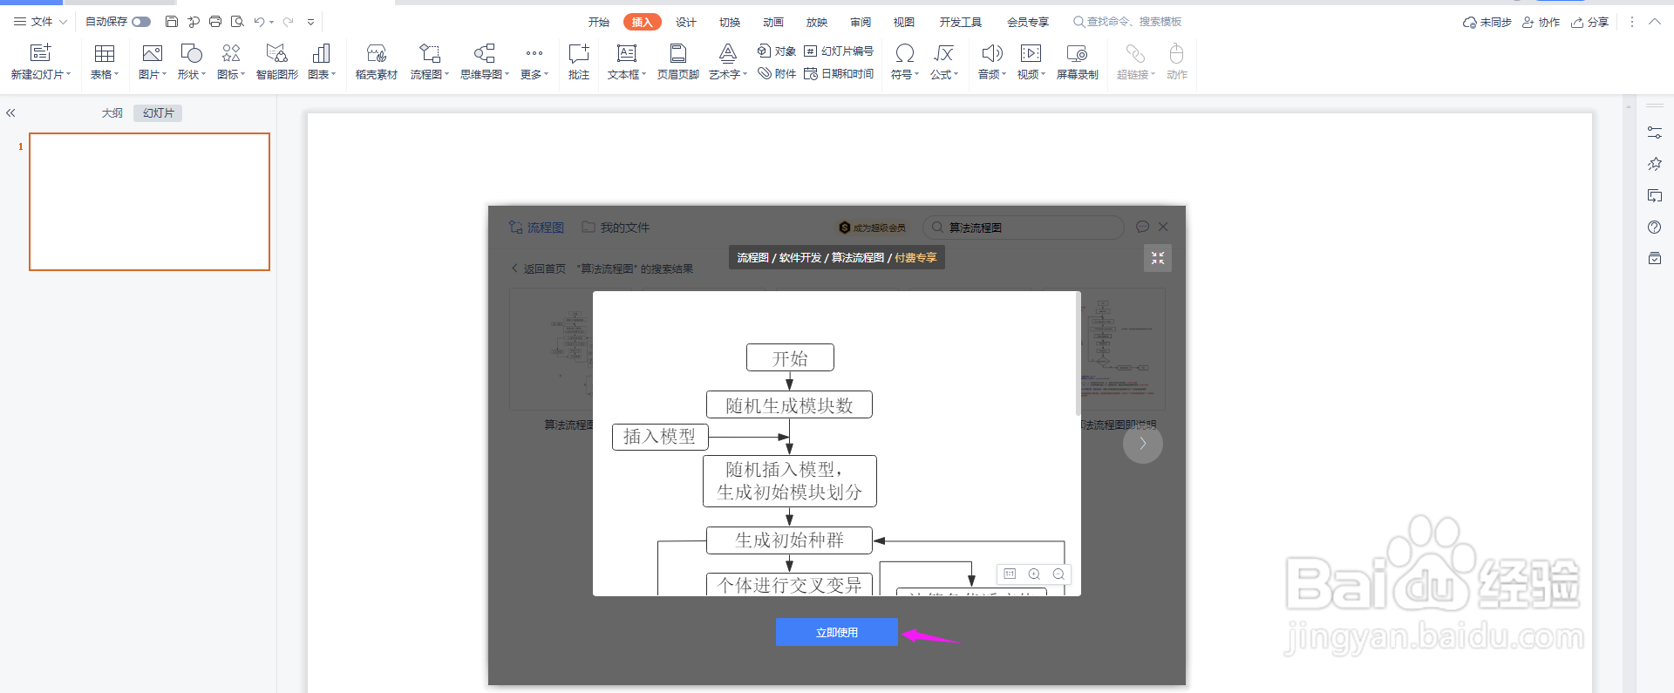Switch to the Outline (大纲) pane tab
Viewport: 1674px width, 693px height.
(x=112, y=113)
